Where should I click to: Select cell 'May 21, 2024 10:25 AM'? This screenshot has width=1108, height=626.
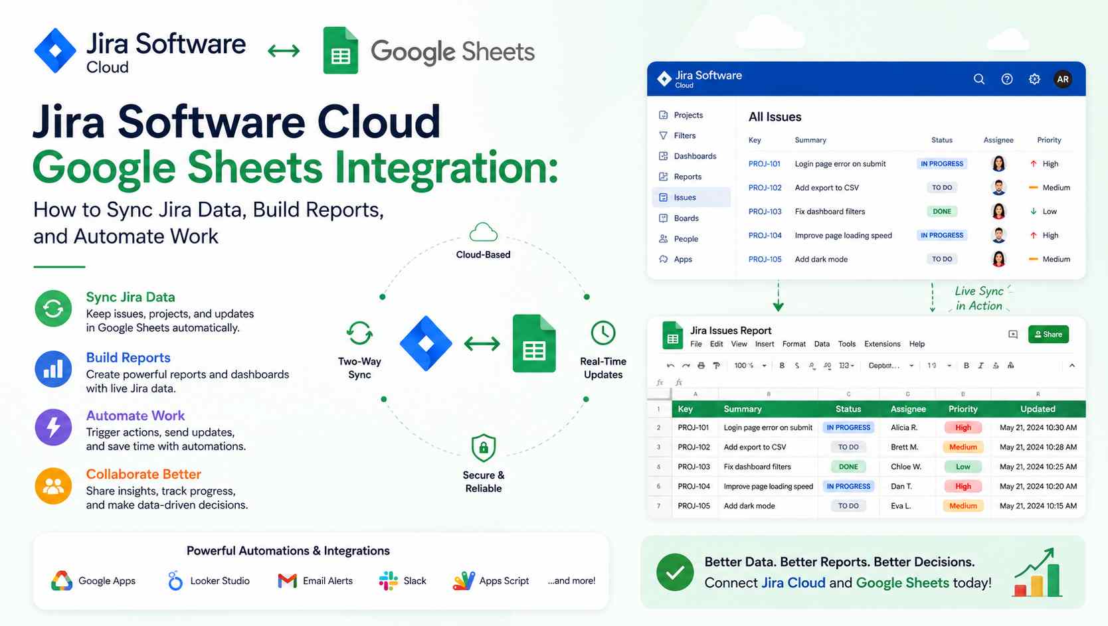[x=1038, y=467]
